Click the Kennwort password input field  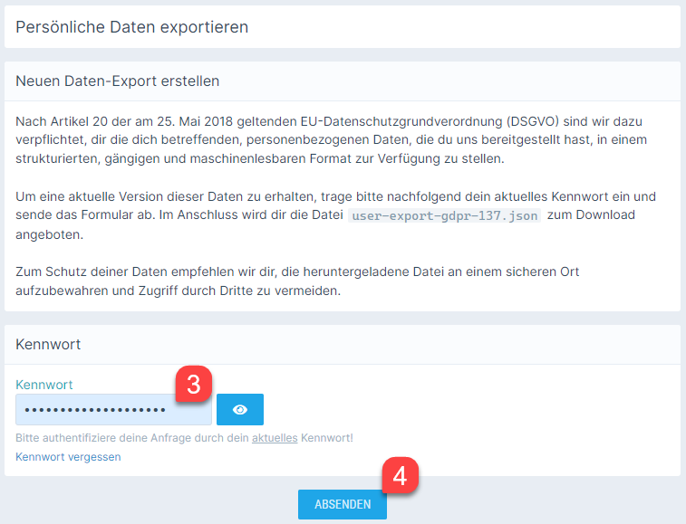(x=113, y=409)
